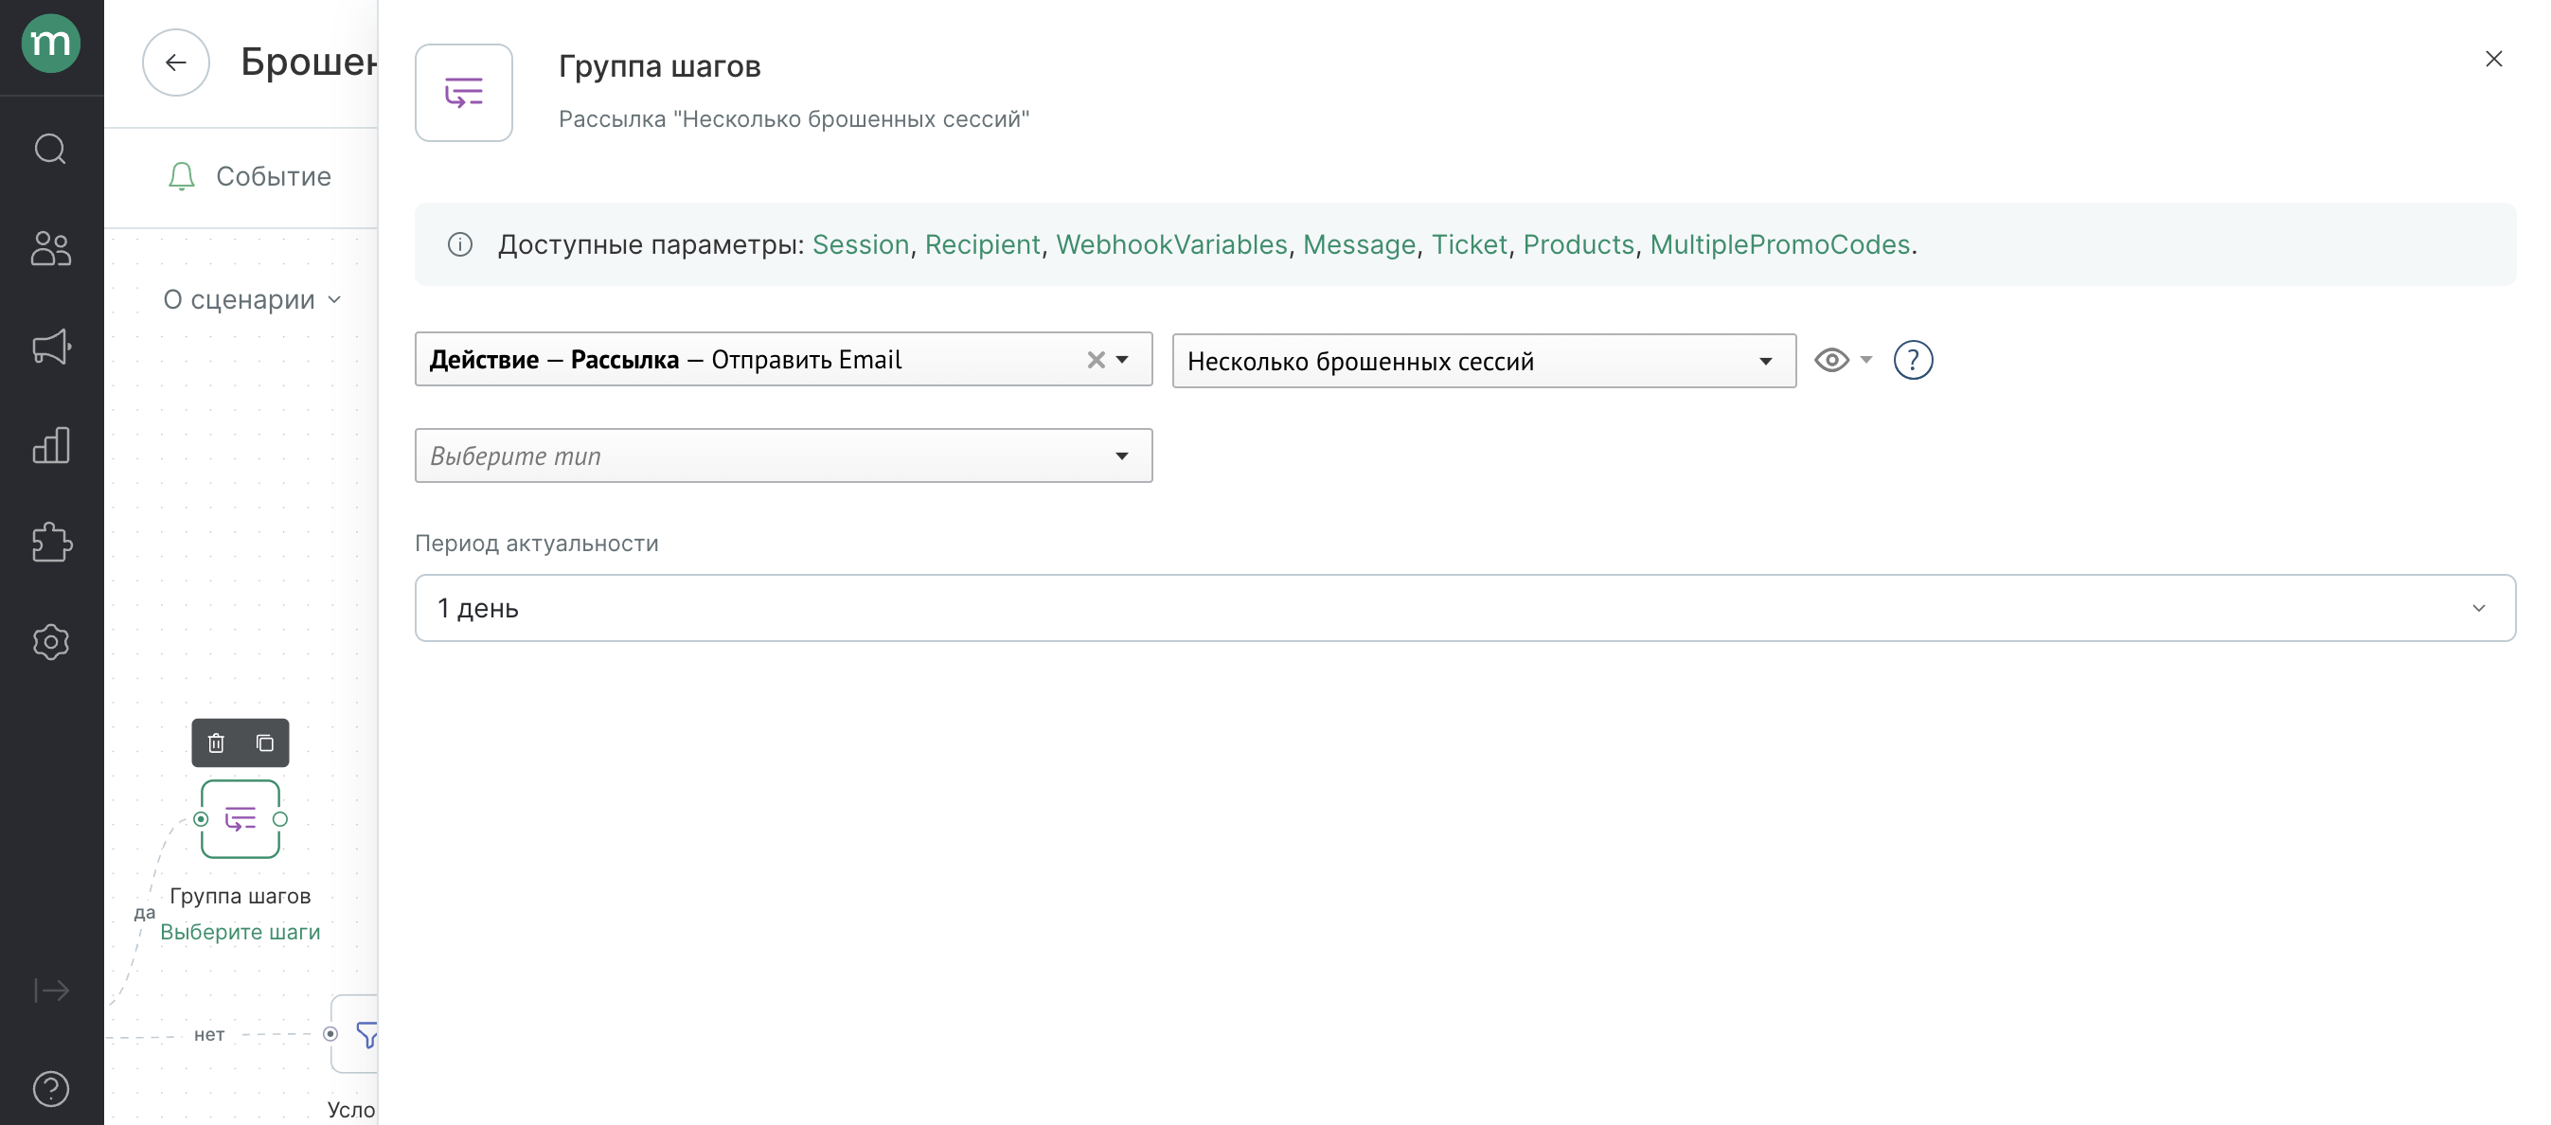
Task: Go back with the arrow button
Action: point(176,62)
